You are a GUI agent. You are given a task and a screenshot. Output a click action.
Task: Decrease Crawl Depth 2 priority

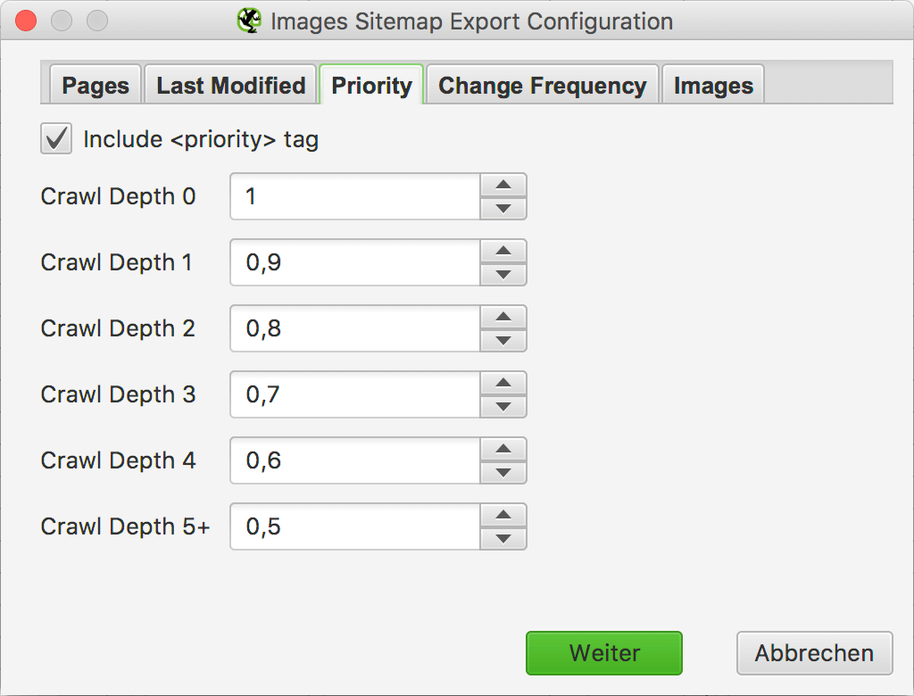click(503, 340)
